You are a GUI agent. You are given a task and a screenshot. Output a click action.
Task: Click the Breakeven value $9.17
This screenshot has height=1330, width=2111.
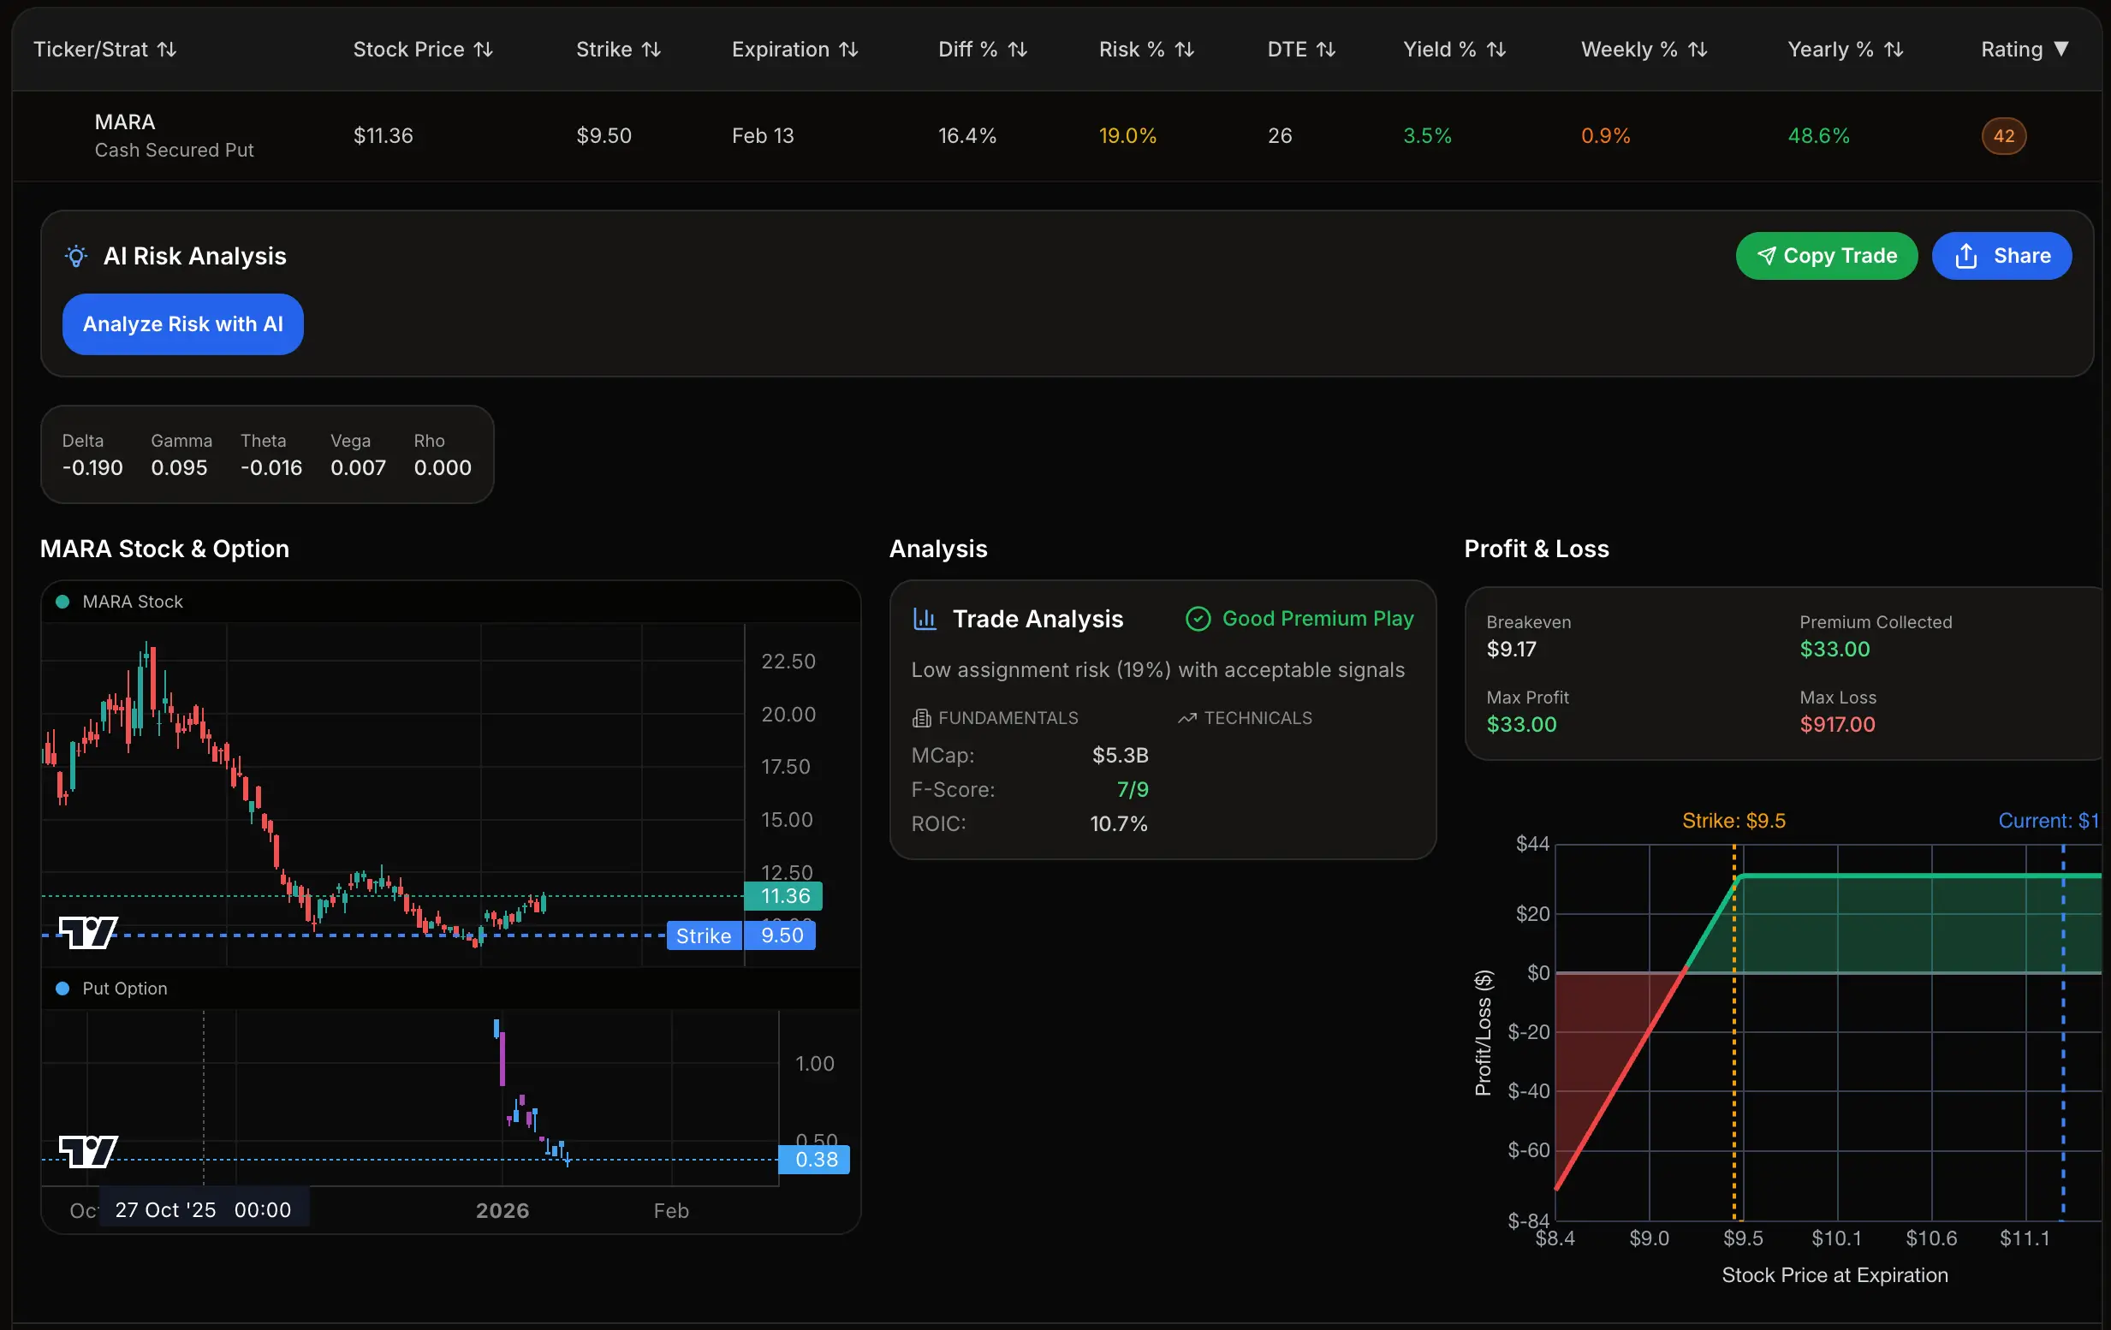coord(1512,650)
